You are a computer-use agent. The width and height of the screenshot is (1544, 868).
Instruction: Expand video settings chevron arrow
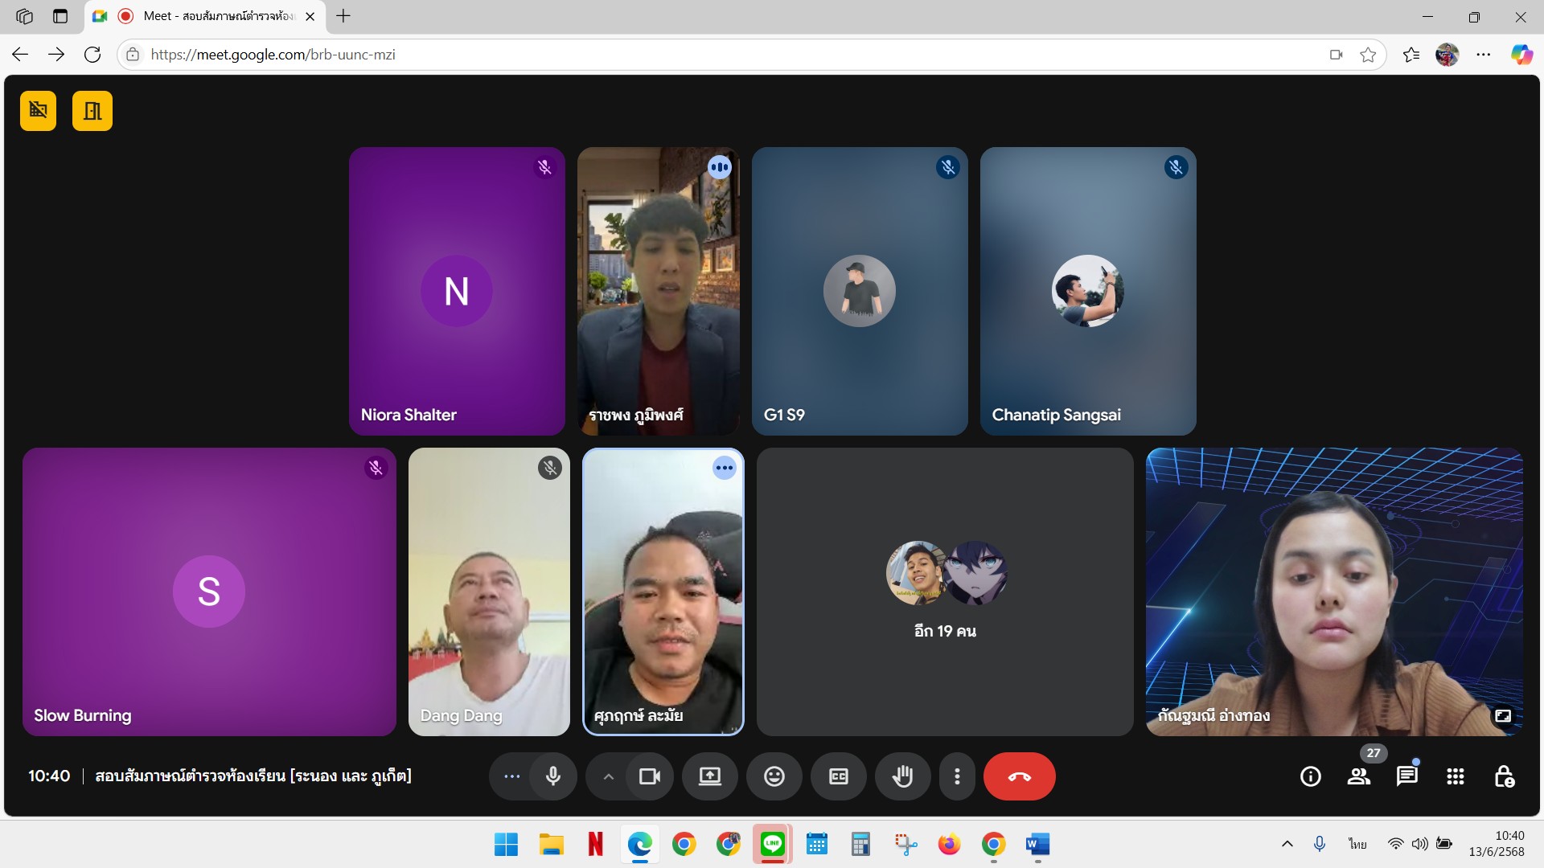tap(609, 776)
